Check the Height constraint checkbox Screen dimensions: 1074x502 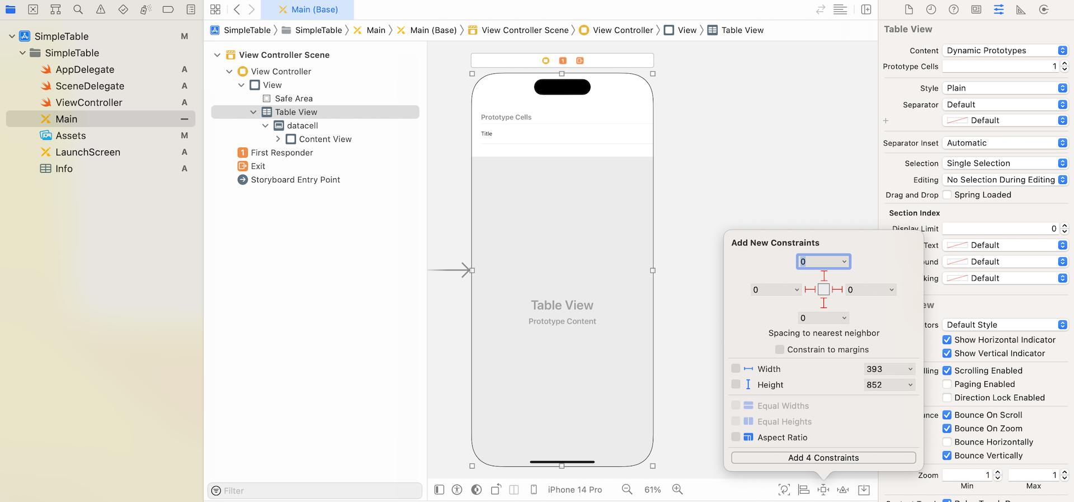click(736, 384)
